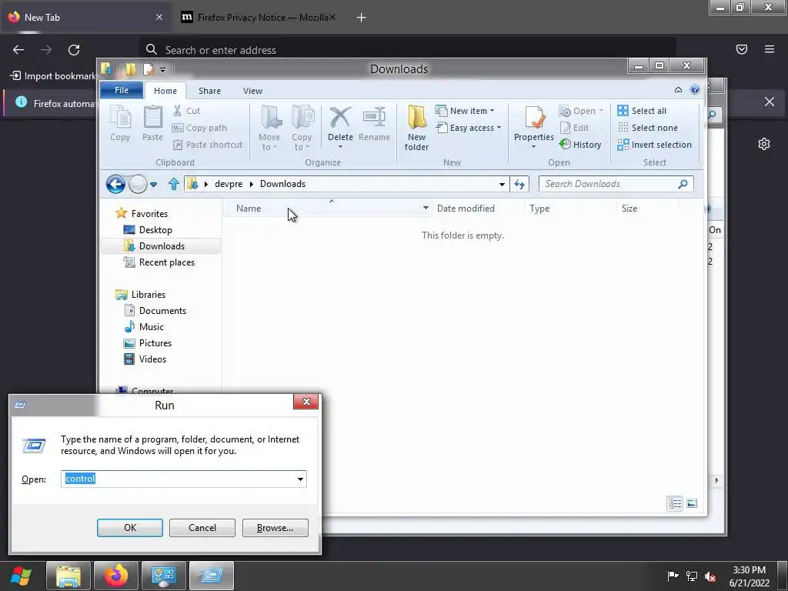Select the Firefox New Tab tab
The width and height of the screenshot is (788, 591).
coord(85,17)
